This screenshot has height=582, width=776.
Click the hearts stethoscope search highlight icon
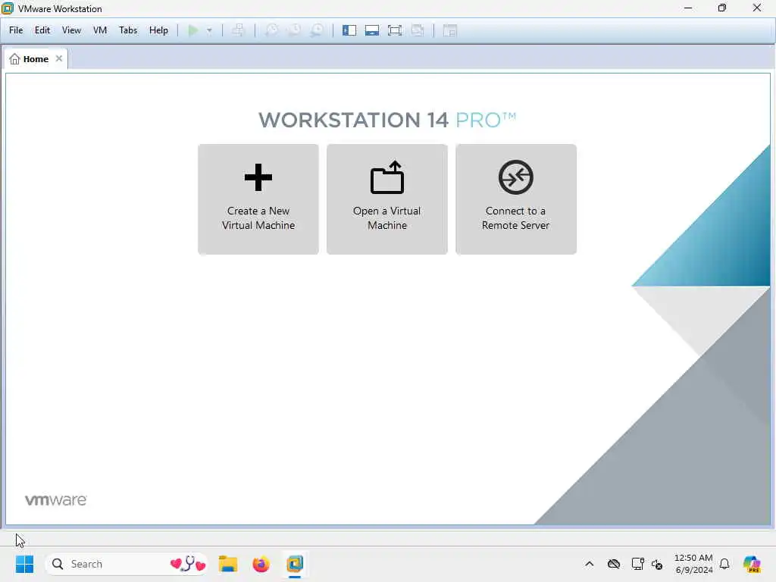(188, 564)
